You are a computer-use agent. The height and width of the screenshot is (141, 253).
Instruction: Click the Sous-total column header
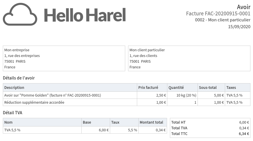208,87
